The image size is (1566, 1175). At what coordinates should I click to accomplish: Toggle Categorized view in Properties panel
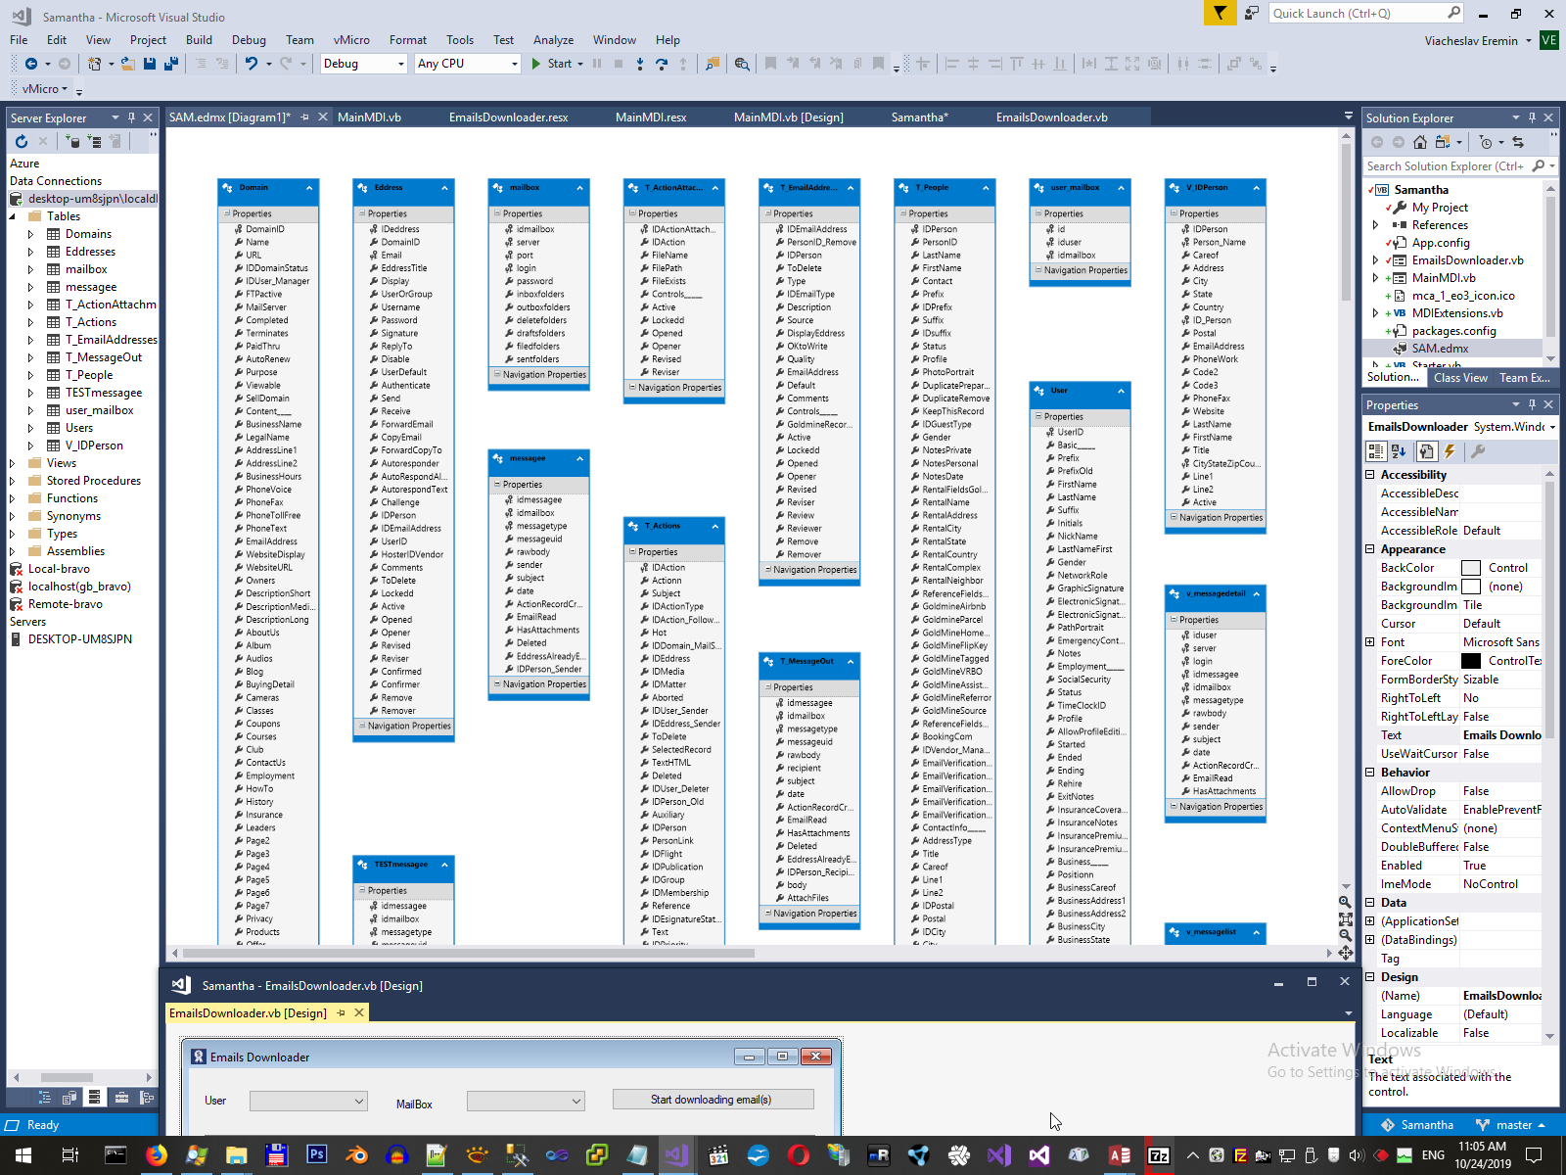pos(1376,451)
